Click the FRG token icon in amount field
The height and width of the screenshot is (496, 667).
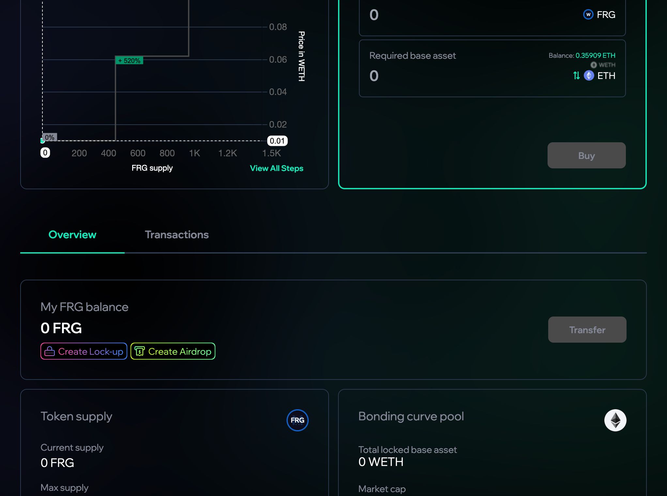(x=588, y=15)
